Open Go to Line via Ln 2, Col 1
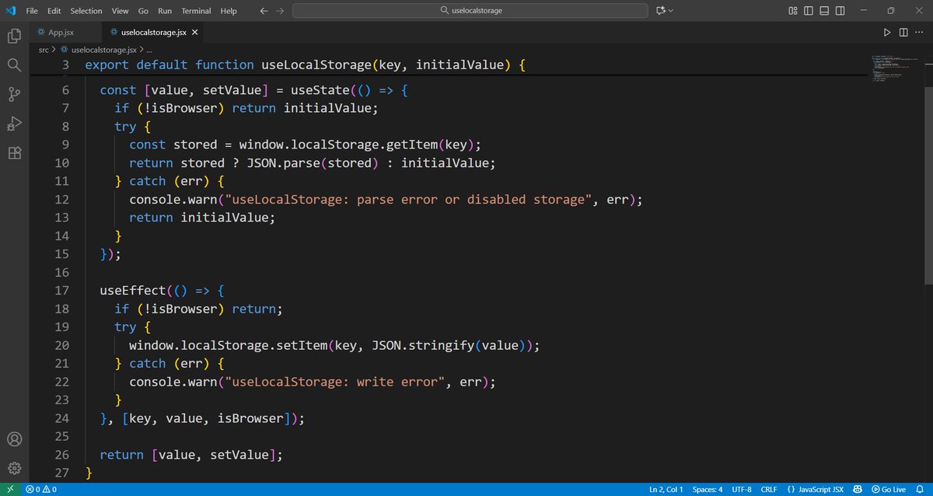Image resolution: width=933 pixels, height=496 pixels. click(666, 490)
